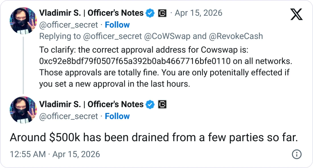The image size is (313, 168).
Task: Click the verified badge in the top tweet
Action: (150, 13)
